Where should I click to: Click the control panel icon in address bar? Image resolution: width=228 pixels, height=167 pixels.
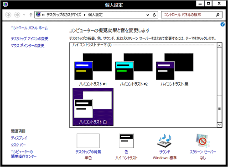pos(38,15)
